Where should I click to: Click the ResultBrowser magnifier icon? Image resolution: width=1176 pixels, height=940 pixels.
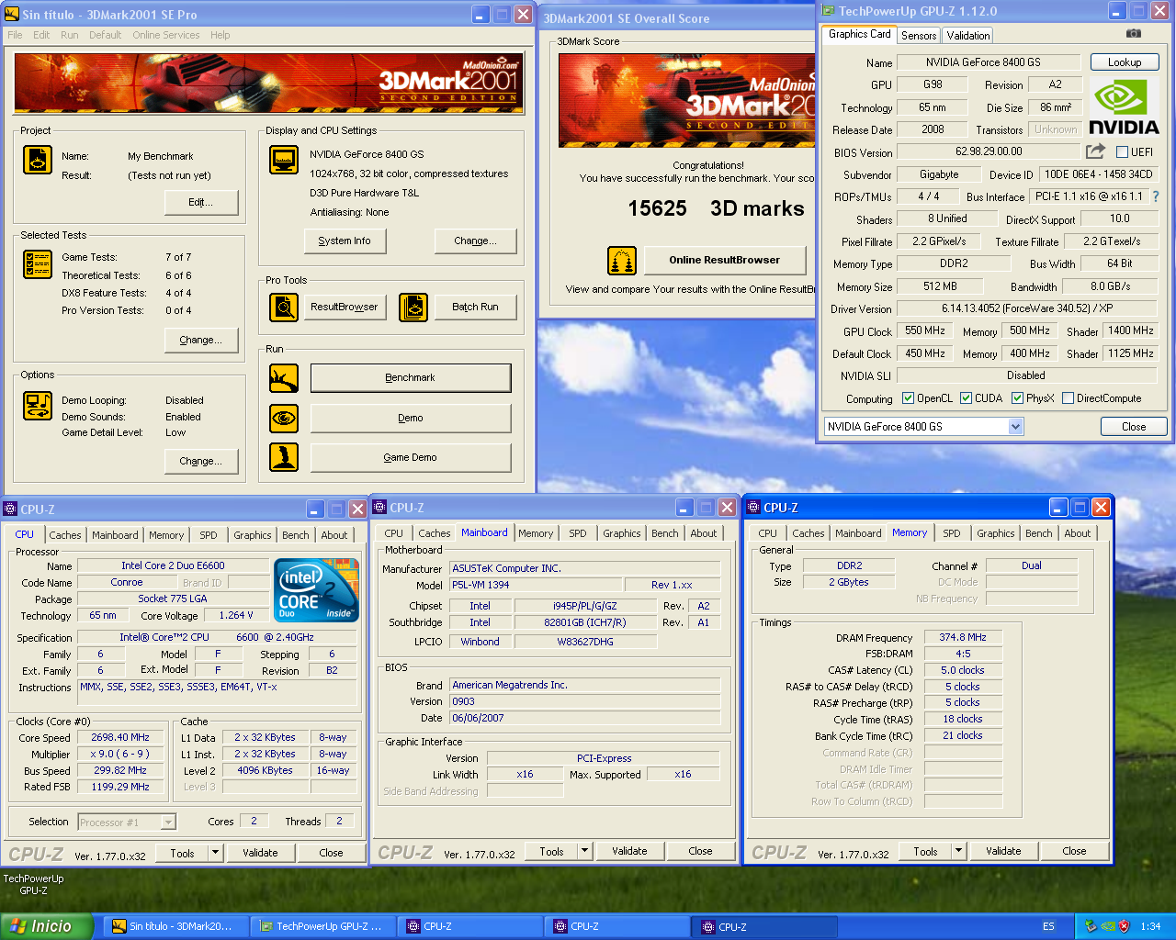pos(284,308)
